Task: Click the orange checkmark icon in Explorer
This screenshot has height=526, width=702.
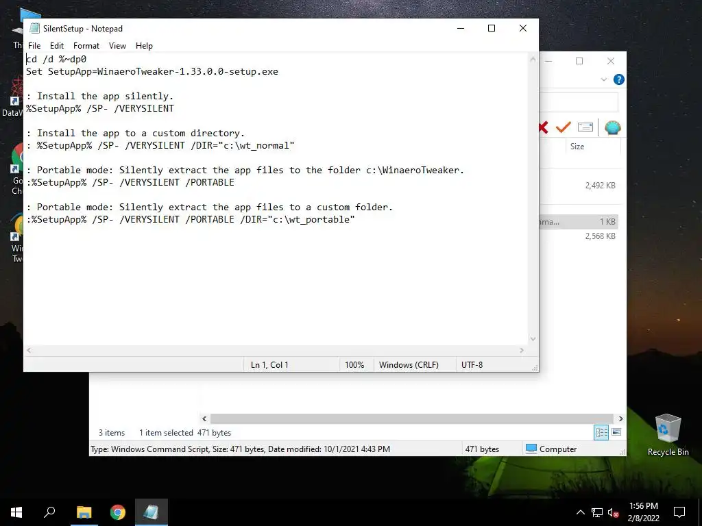Action: click(x=564, y=127)
